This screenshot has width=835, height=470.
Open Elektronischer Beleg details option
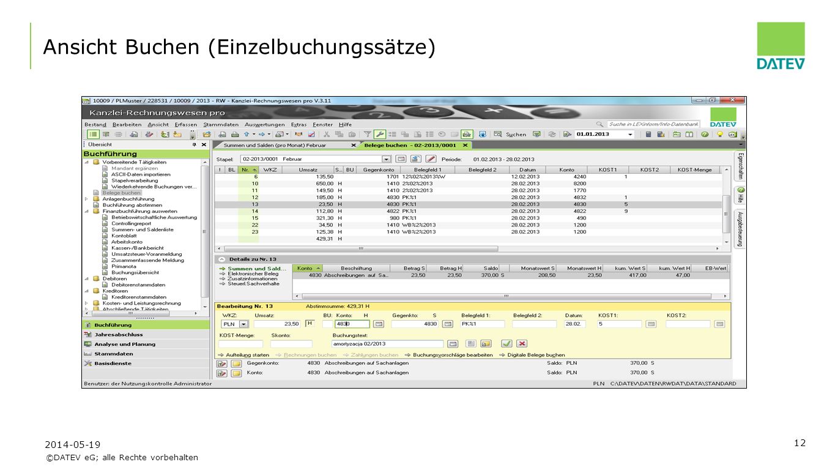point(253,274)
